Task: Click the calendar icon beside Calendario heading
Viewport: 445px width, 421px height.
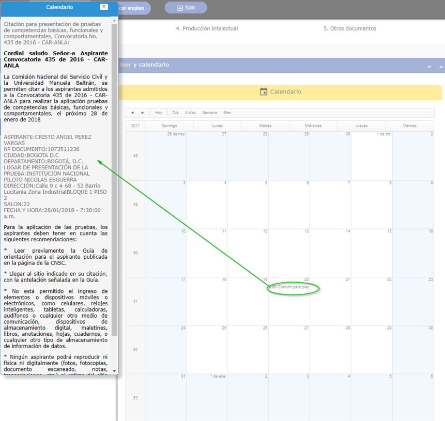Action: tap(264, 91)
